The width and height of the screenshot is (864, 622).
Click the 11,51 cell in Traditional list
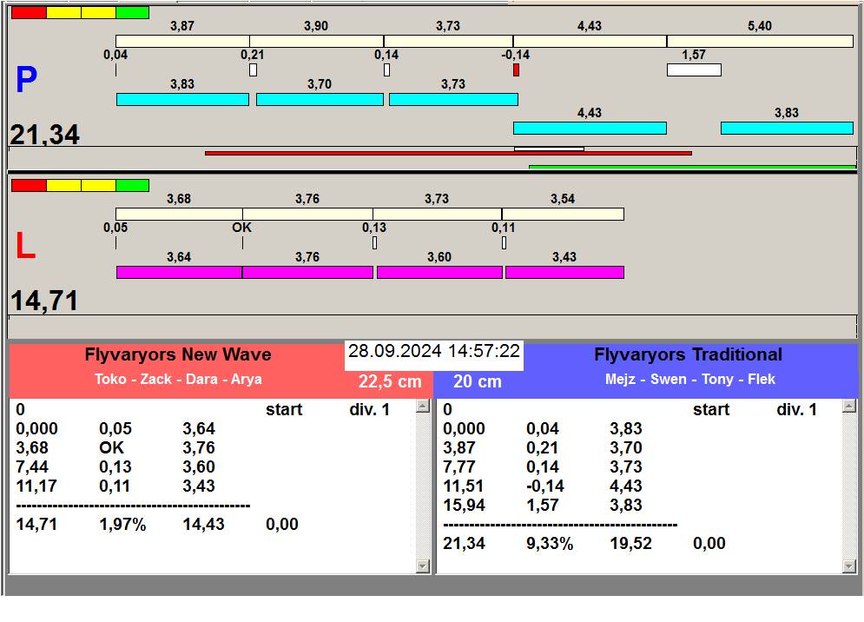464,486
